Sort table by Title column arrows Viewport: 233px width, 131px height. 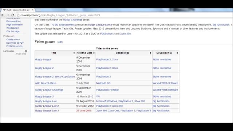(x=74, y=53)
